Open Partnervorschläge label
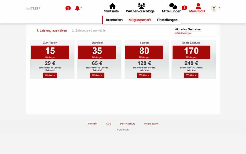Viewport: 246px width, 154px height. point(140,11)
